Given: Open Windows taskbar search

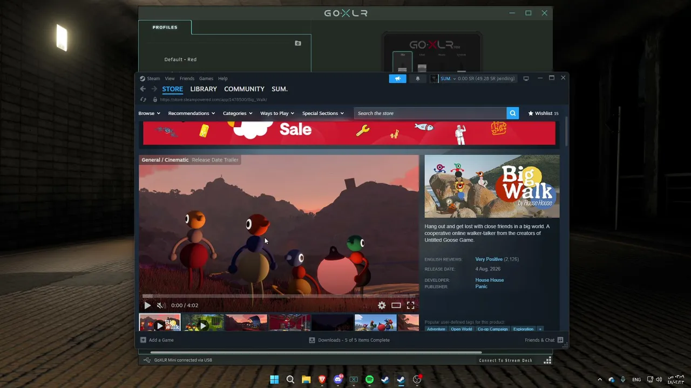Looking at the screenshot, I should 290,379.
